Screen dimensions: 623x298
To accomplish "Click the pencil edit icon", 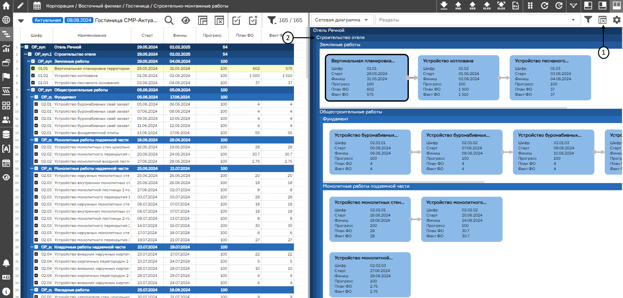I will tap(20, 6).
